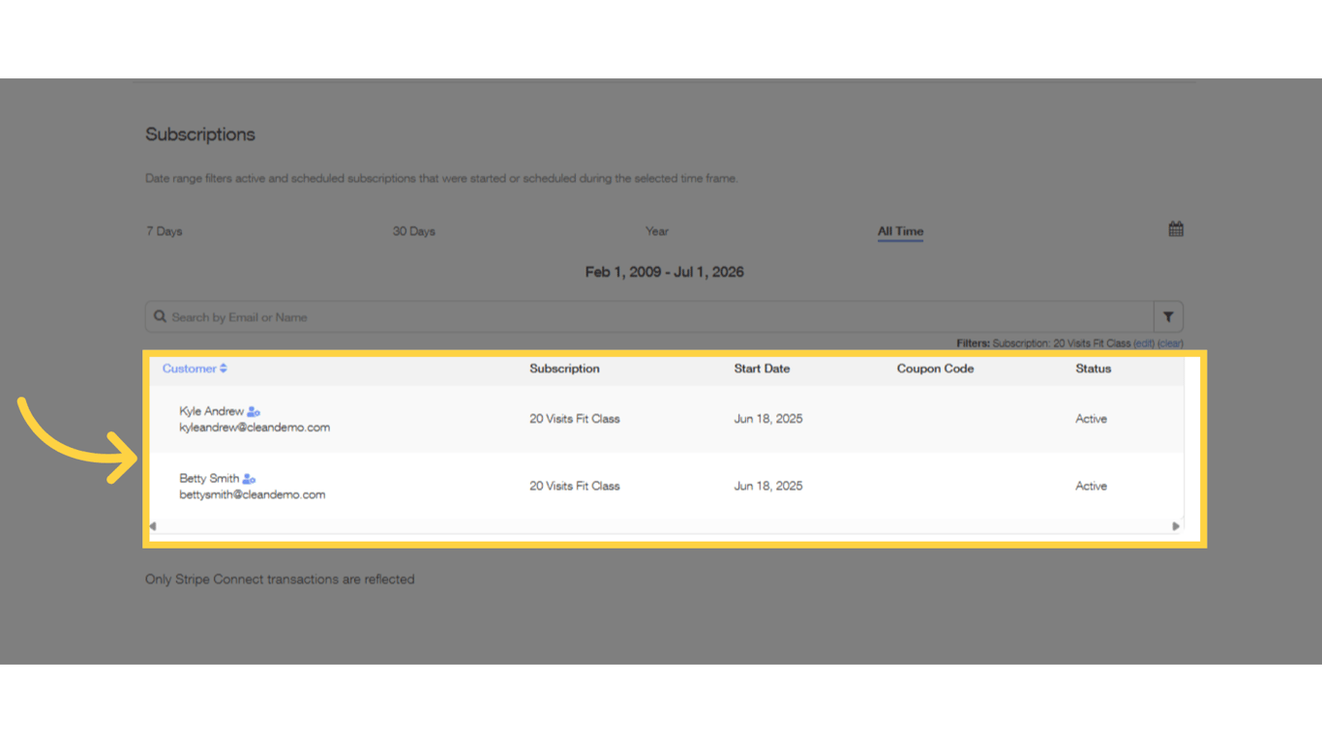Select Betty Smith's subscription row
The width and height of the screenshot is (1322, 743).
668,486
